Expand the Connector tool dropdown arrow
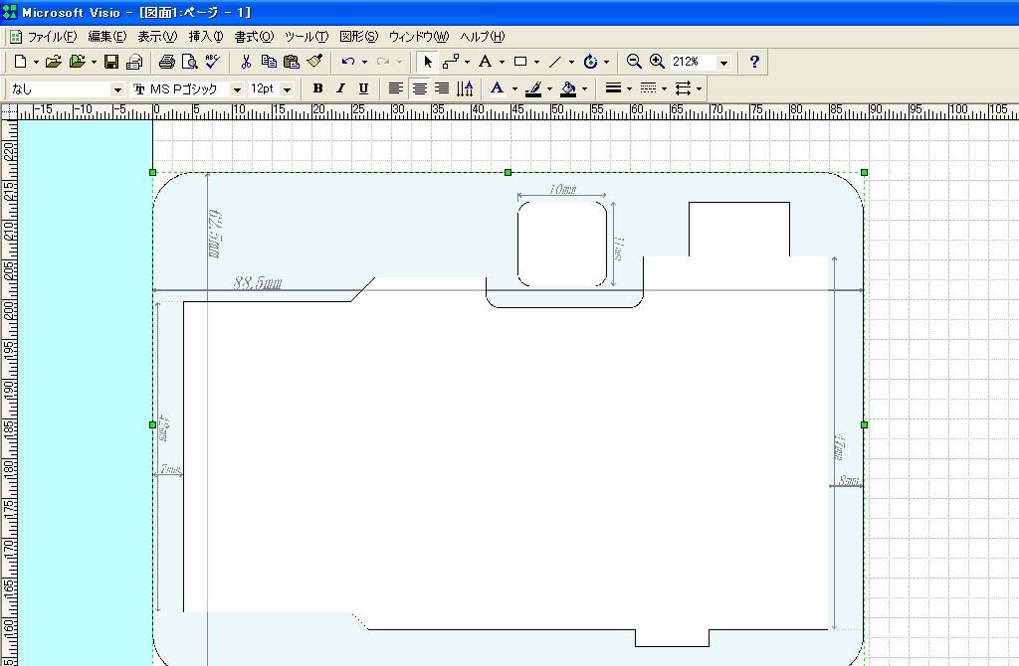 (468, 63)
